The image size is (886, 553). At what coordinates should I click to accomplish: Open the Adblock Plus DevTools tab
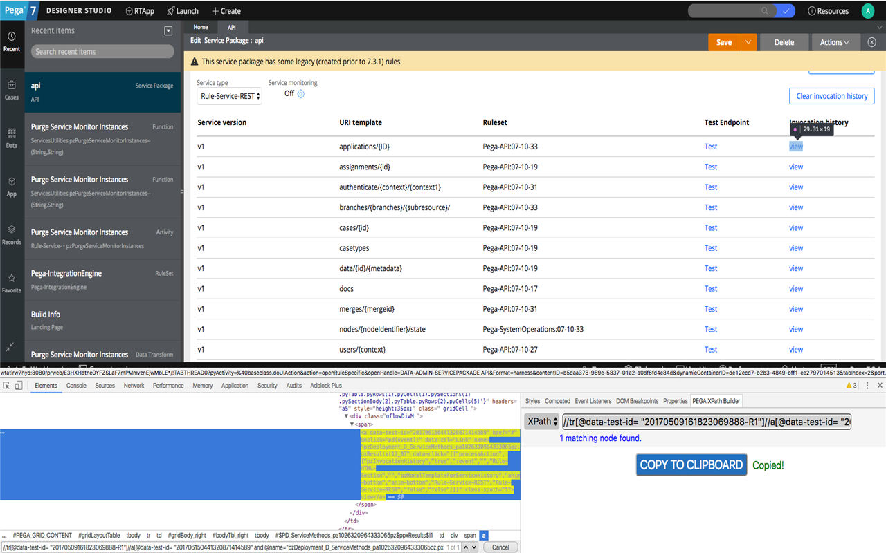326,386
